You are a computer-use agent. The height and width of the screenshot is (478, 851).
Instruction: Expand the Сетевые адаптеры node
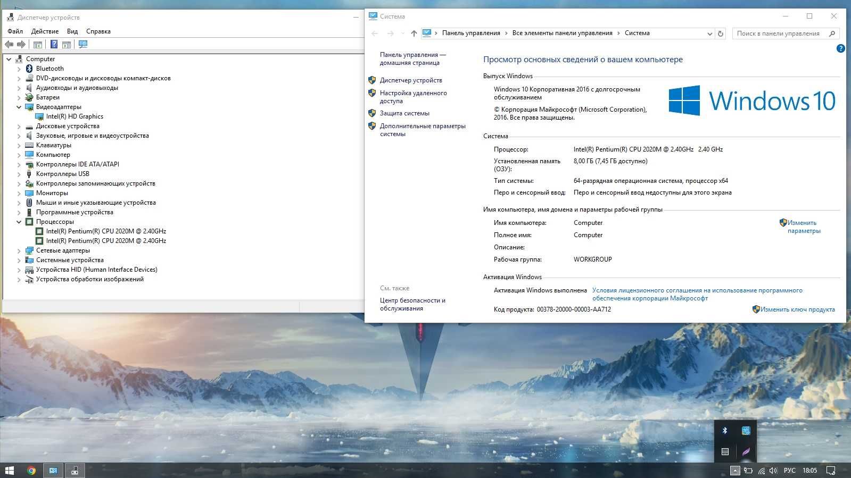19,250
